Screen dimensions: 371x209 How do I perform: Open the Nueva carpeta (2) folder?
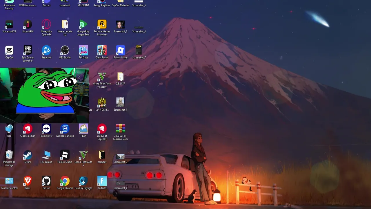65,28
